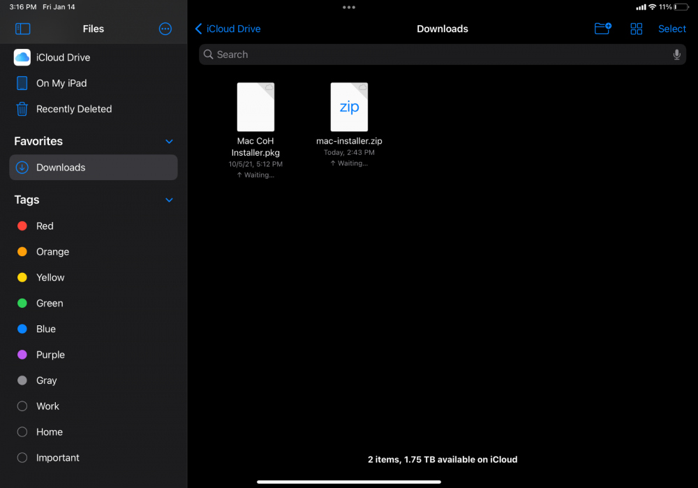Create a new folder with folder-plus icon
This screenshot has width=698, height=488.
(602, 29)
